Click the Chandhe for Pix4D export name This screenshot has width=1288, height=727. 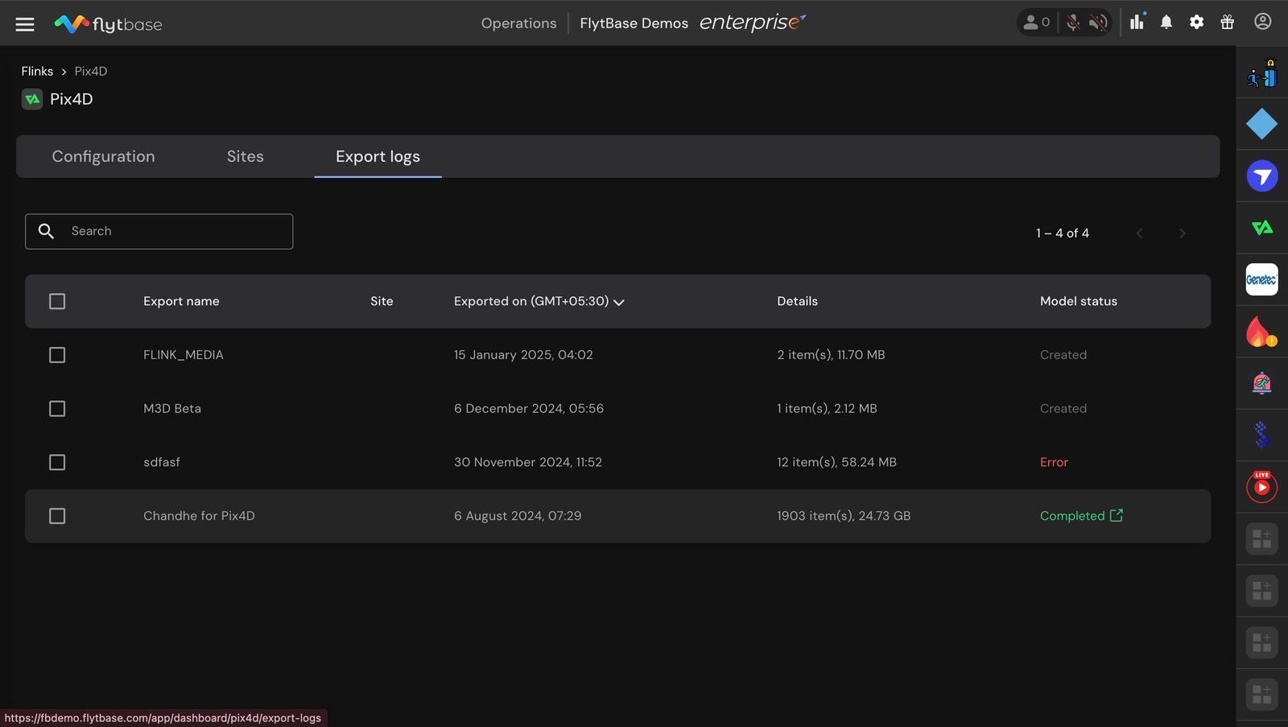coord(199,516)
